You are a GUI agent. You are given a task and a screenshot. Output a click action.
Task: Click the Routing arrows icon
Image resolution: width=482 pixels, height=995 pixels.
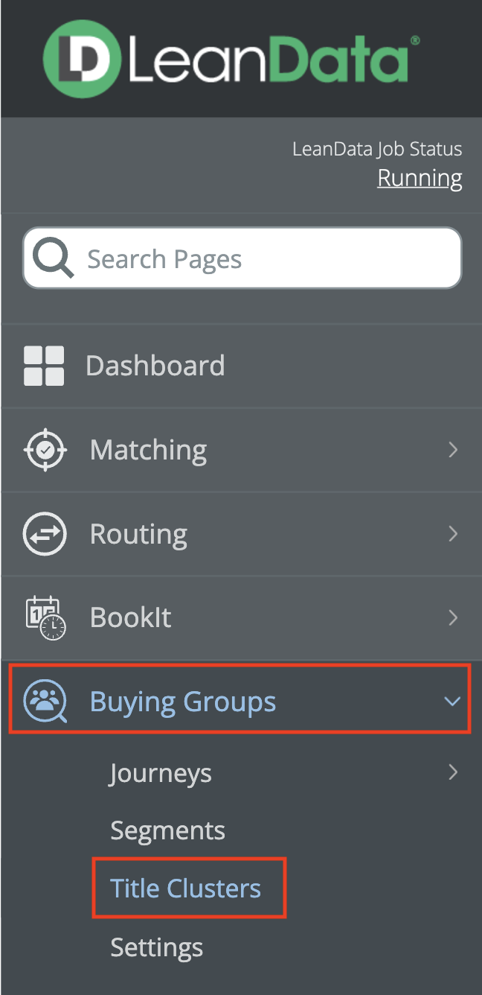pos(45,534)
